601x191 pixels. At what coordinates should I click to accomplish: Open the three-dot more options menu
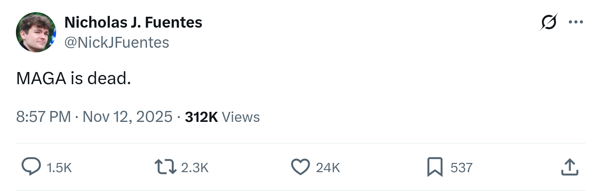tap(576, 22)
